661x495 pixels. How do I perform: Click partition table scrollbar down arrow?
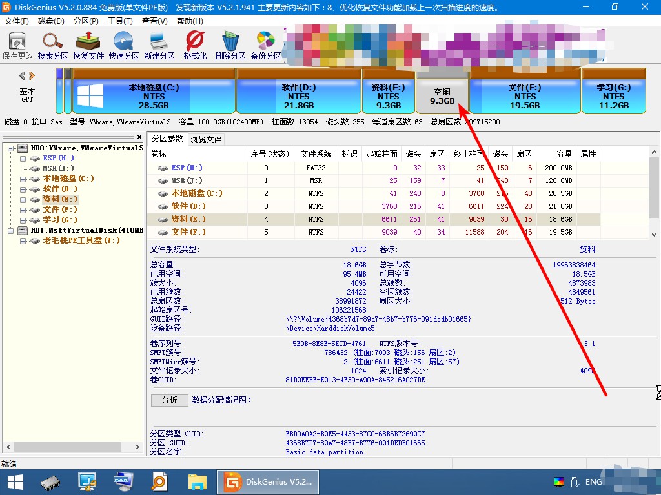coord(655,235)
